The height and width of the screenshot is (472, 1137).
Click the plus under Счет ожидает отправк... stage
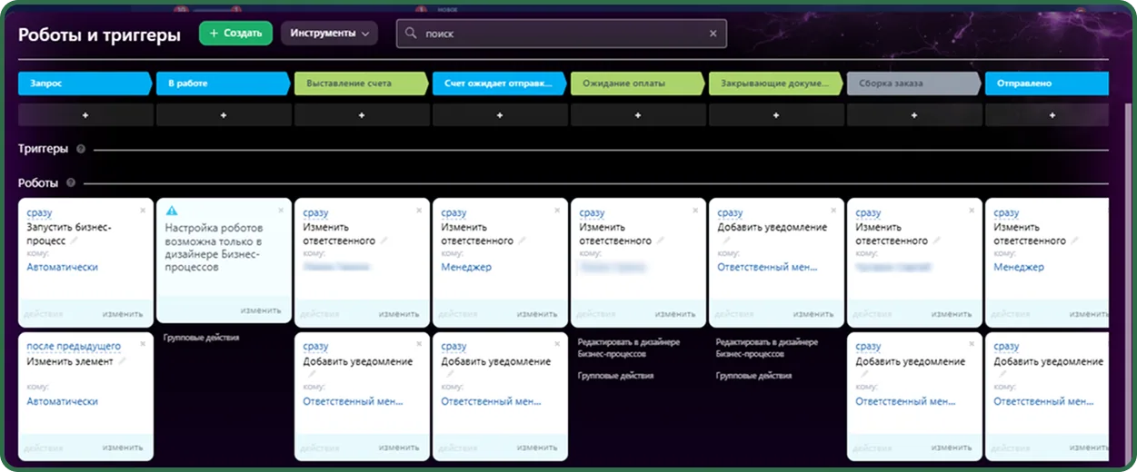[500, 115]
